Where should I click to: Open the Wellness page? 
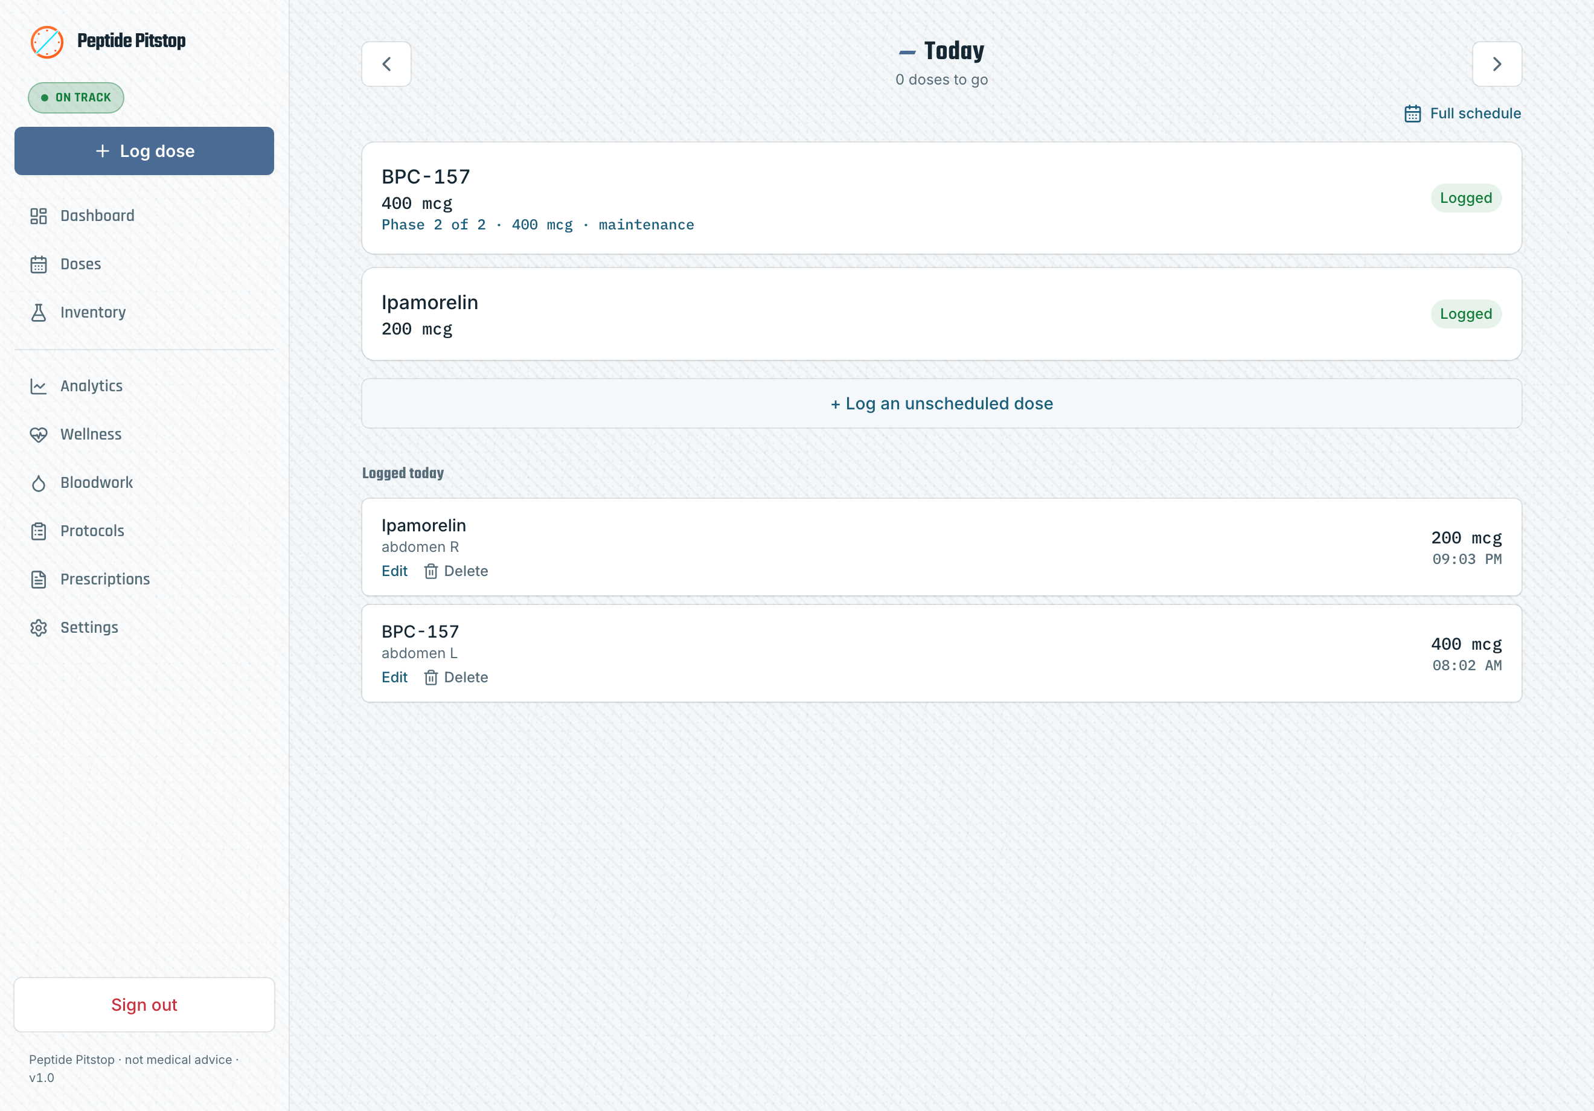point(144,435)
